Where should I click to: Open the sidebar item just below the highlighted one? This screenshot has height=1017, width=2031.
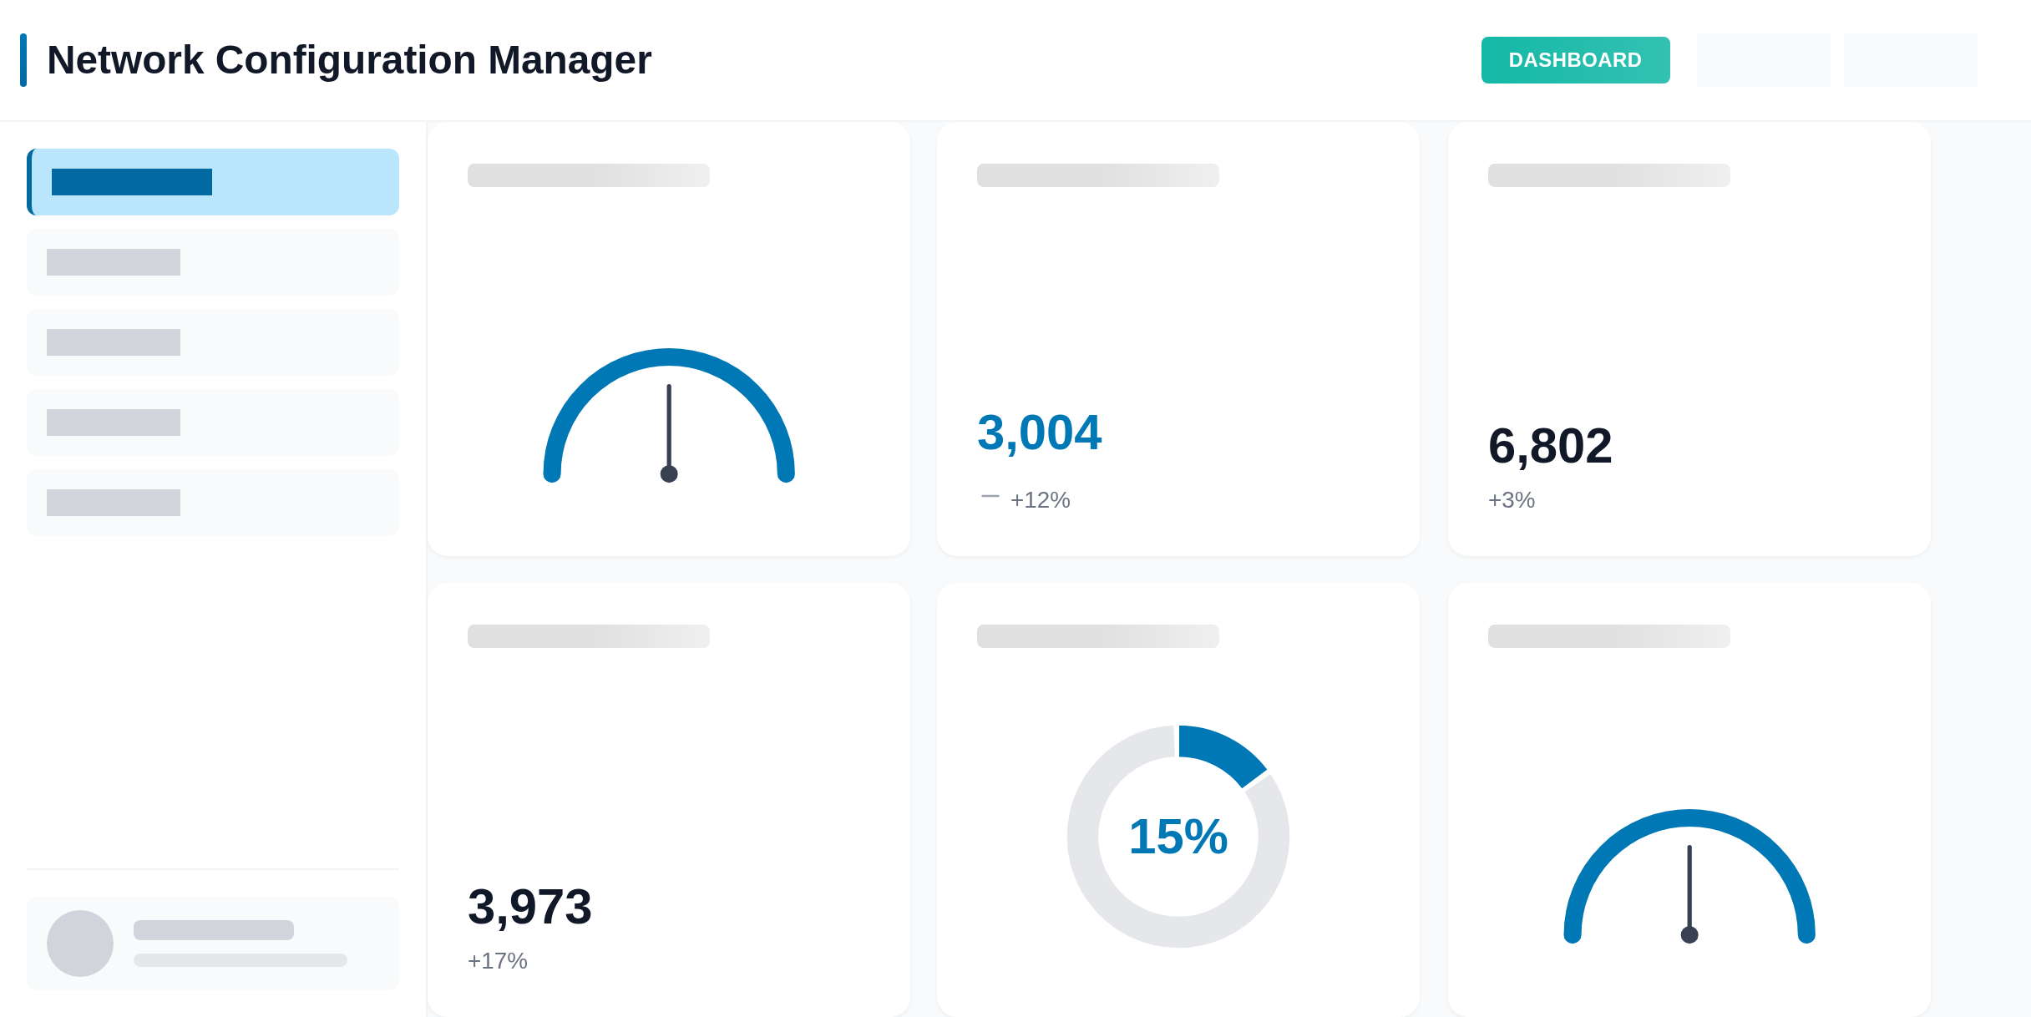[213, 262]
